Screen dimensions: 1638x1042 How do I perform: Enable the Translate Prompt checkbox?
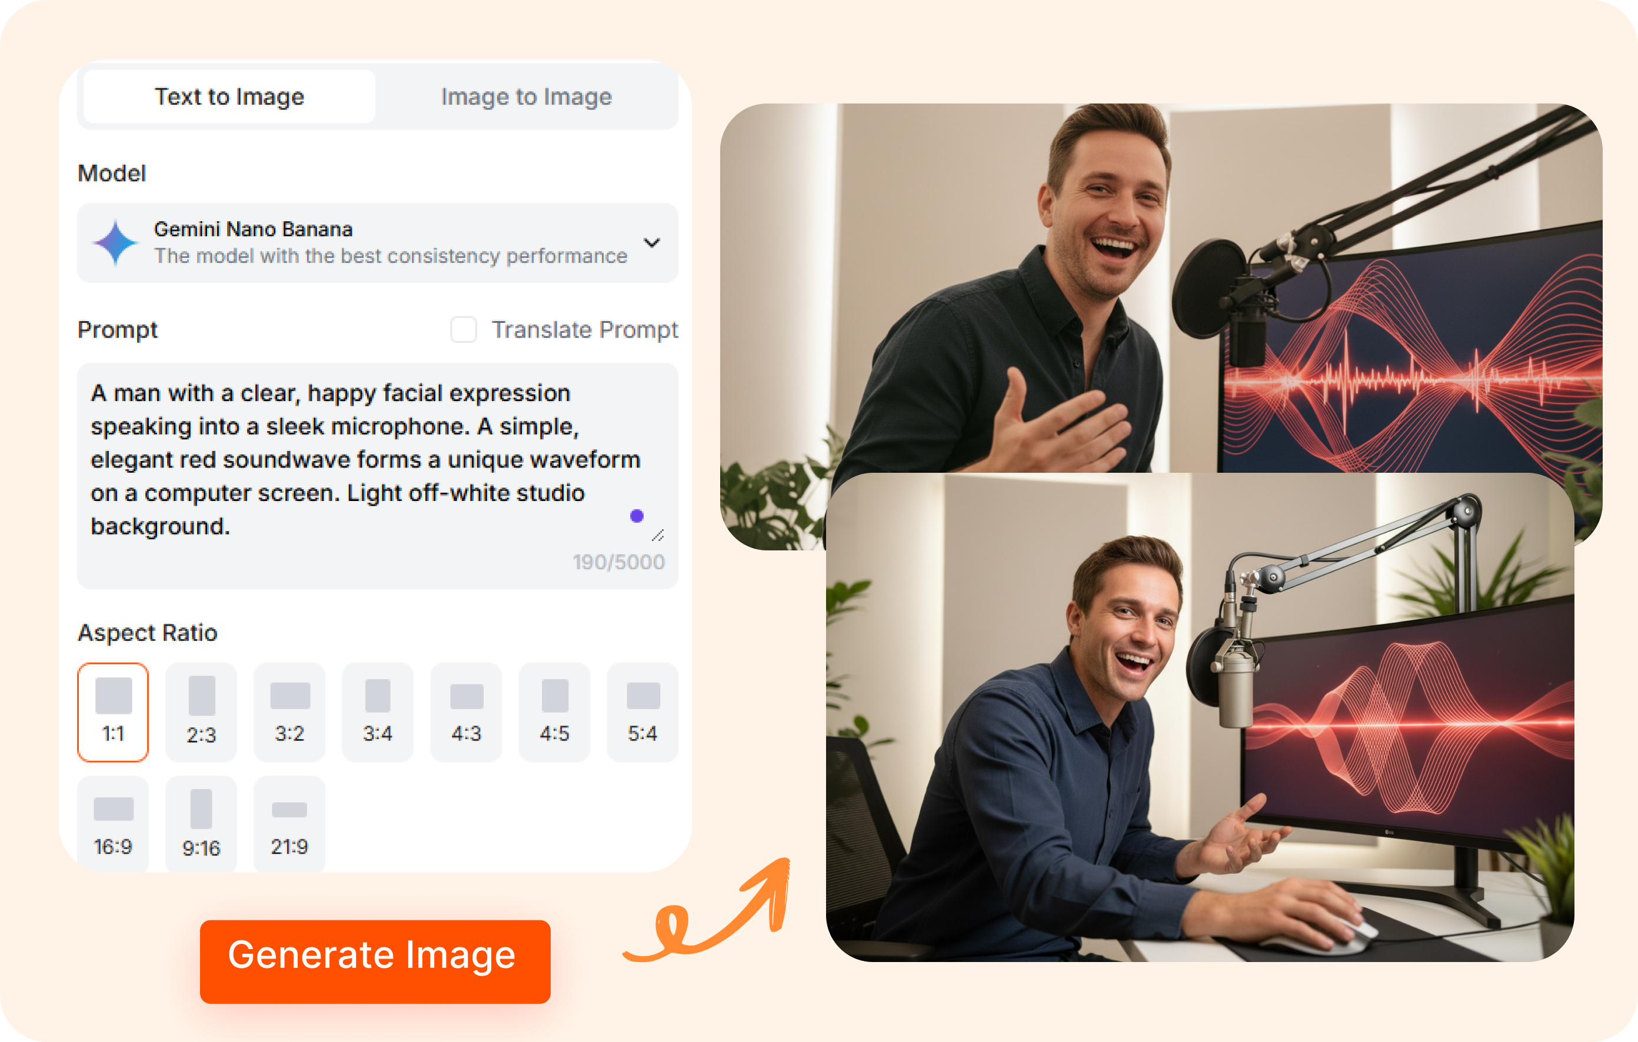[463, 330]
